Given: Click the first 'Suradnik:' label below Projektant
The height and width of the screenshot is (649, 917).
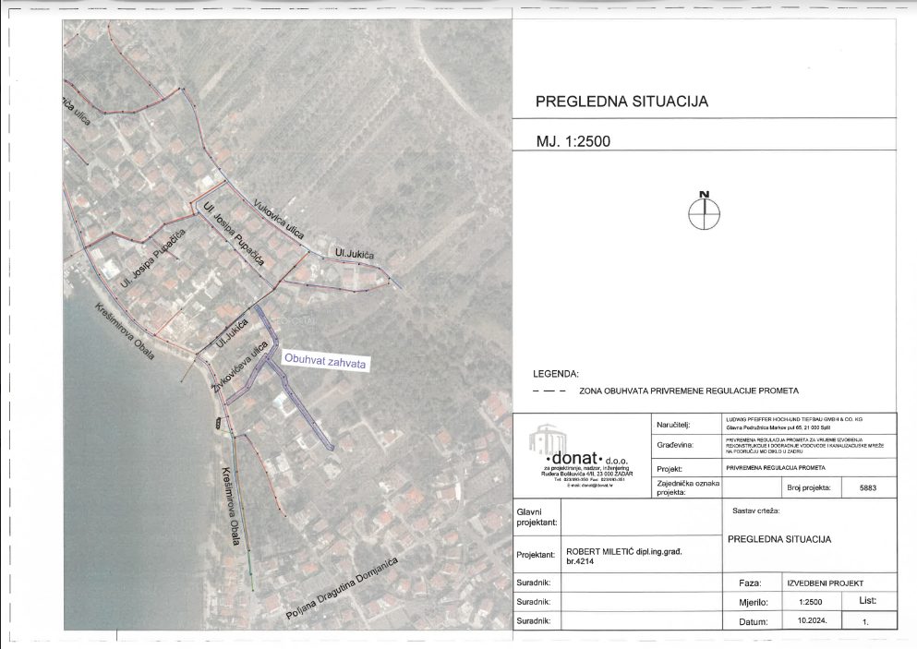Looking at the screenshot, I should [x=534, y=583].
